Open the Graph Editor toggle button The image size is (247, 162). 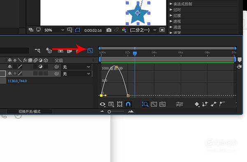(90, 51)
